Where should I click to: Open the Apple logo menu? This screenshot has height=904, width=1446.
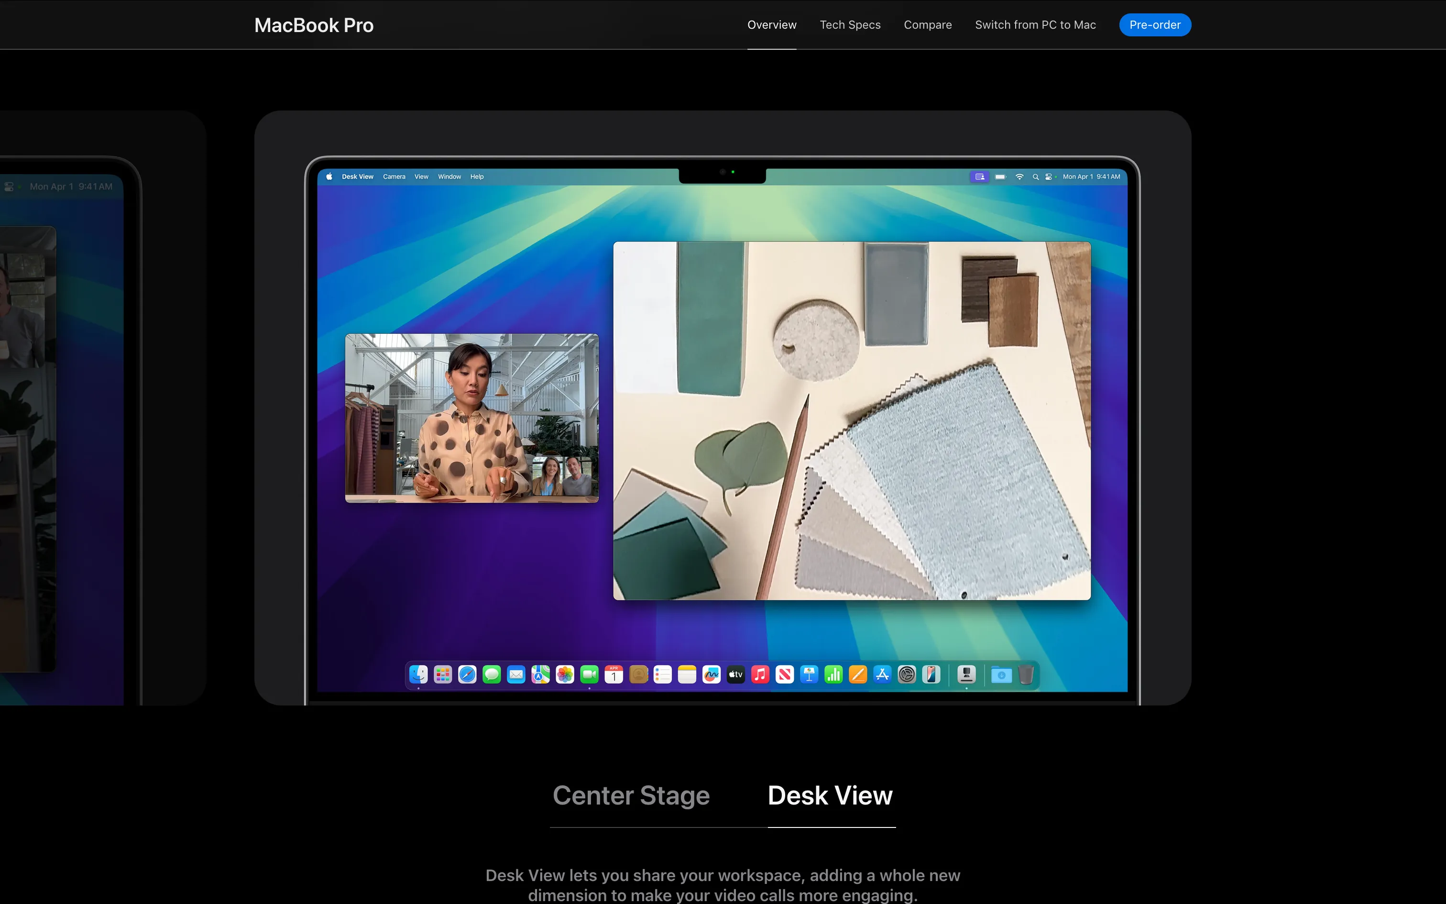click(329, 176)
